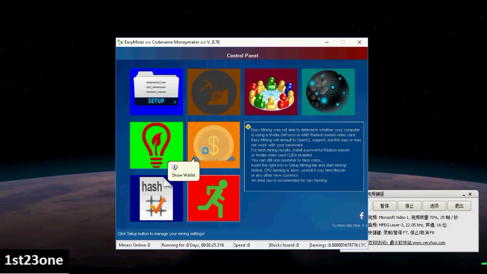
Task: Open the dollar coin wallet tile
Action: 214,145
